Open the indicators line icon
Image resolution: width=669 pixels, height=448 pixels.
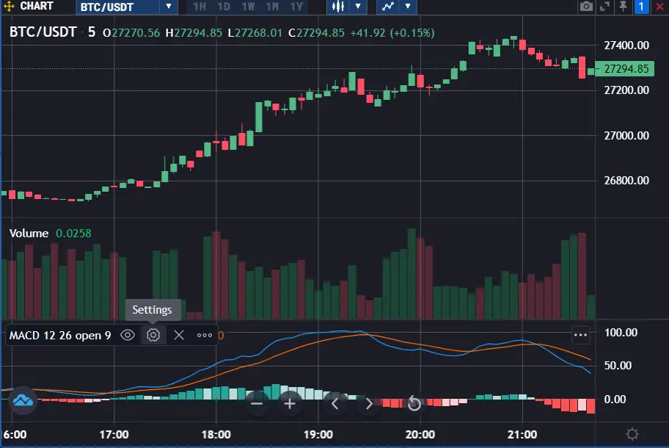pos(388,7)
